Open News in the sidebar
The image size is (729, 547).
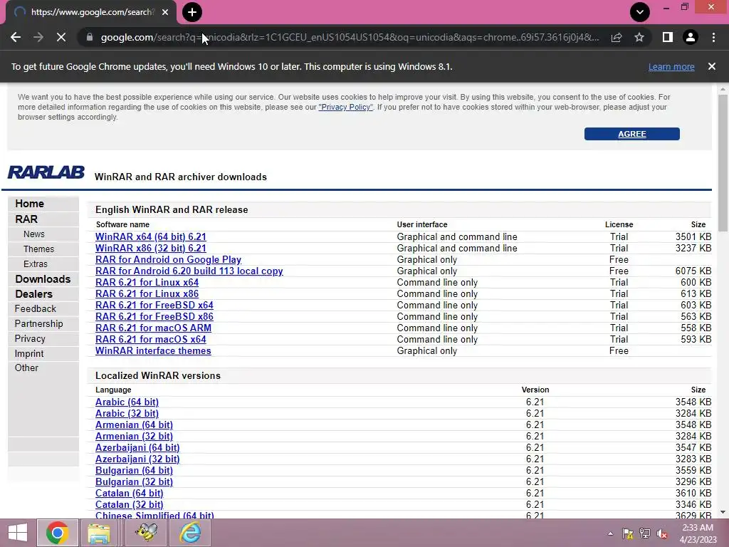34,234
